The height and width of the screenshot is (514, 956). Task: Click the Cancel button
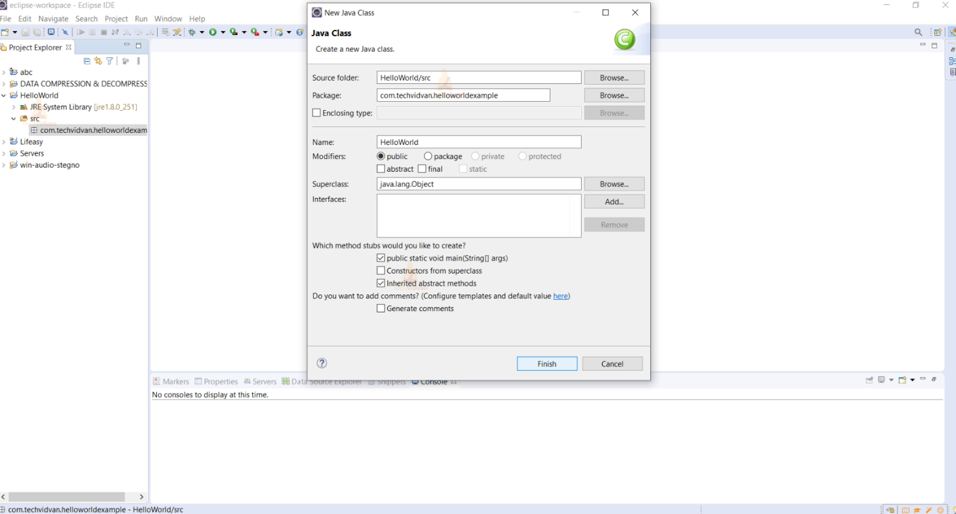click(612, 364)
